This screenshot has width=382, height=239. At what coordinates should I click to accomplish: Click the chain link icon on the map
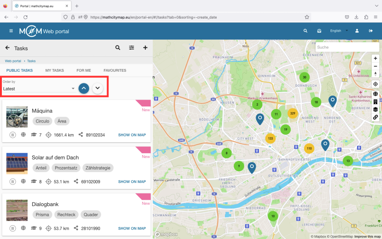pos(375,117)
